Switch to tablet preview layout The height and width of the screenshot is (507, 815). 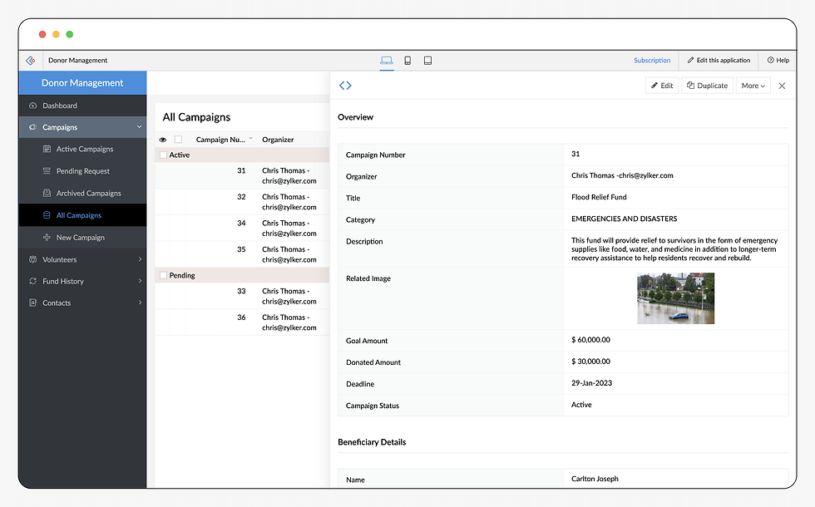point(427,60)
